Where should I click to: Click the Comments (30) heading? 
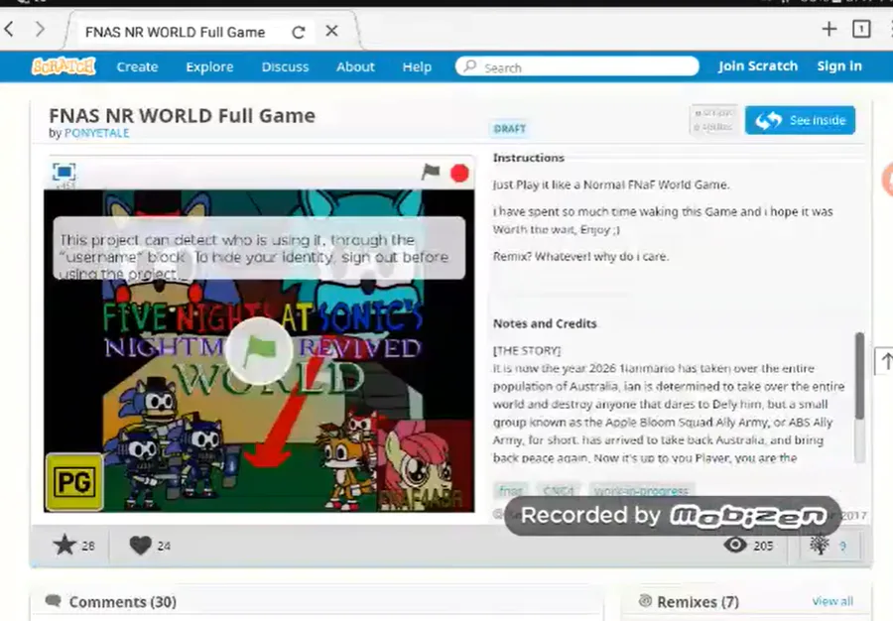pyautogui.click(x=122, y=601)
